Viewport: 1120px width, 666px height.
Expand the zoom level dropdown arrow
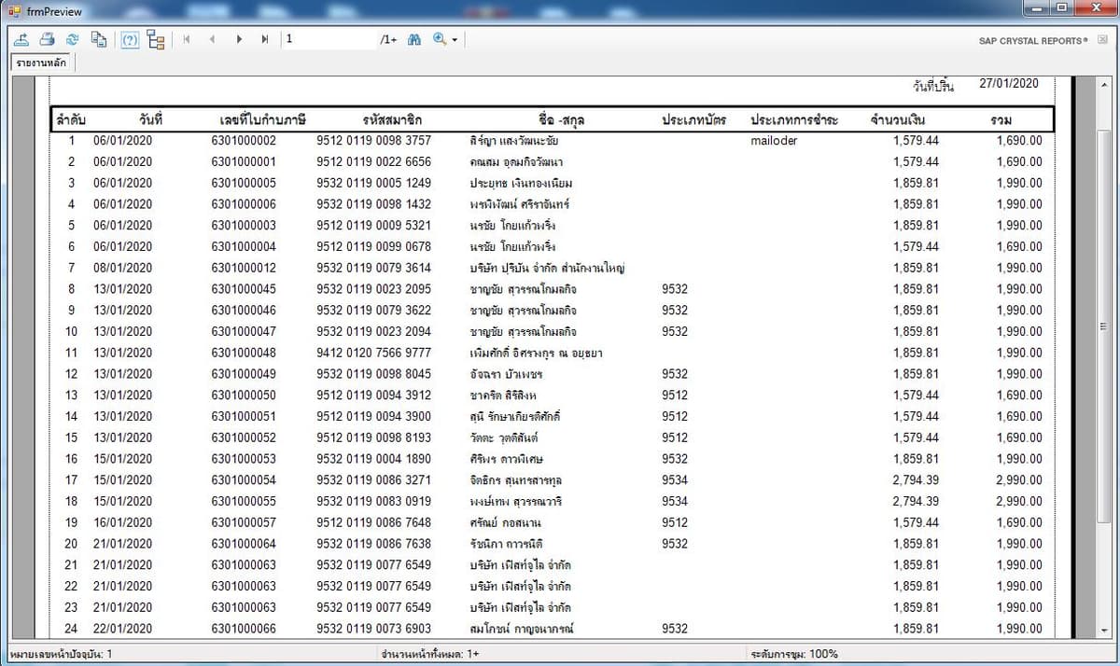(455, 40)
